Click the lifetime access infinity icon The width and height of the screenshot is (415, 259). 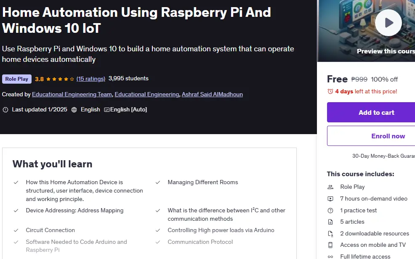coord(330,256)
